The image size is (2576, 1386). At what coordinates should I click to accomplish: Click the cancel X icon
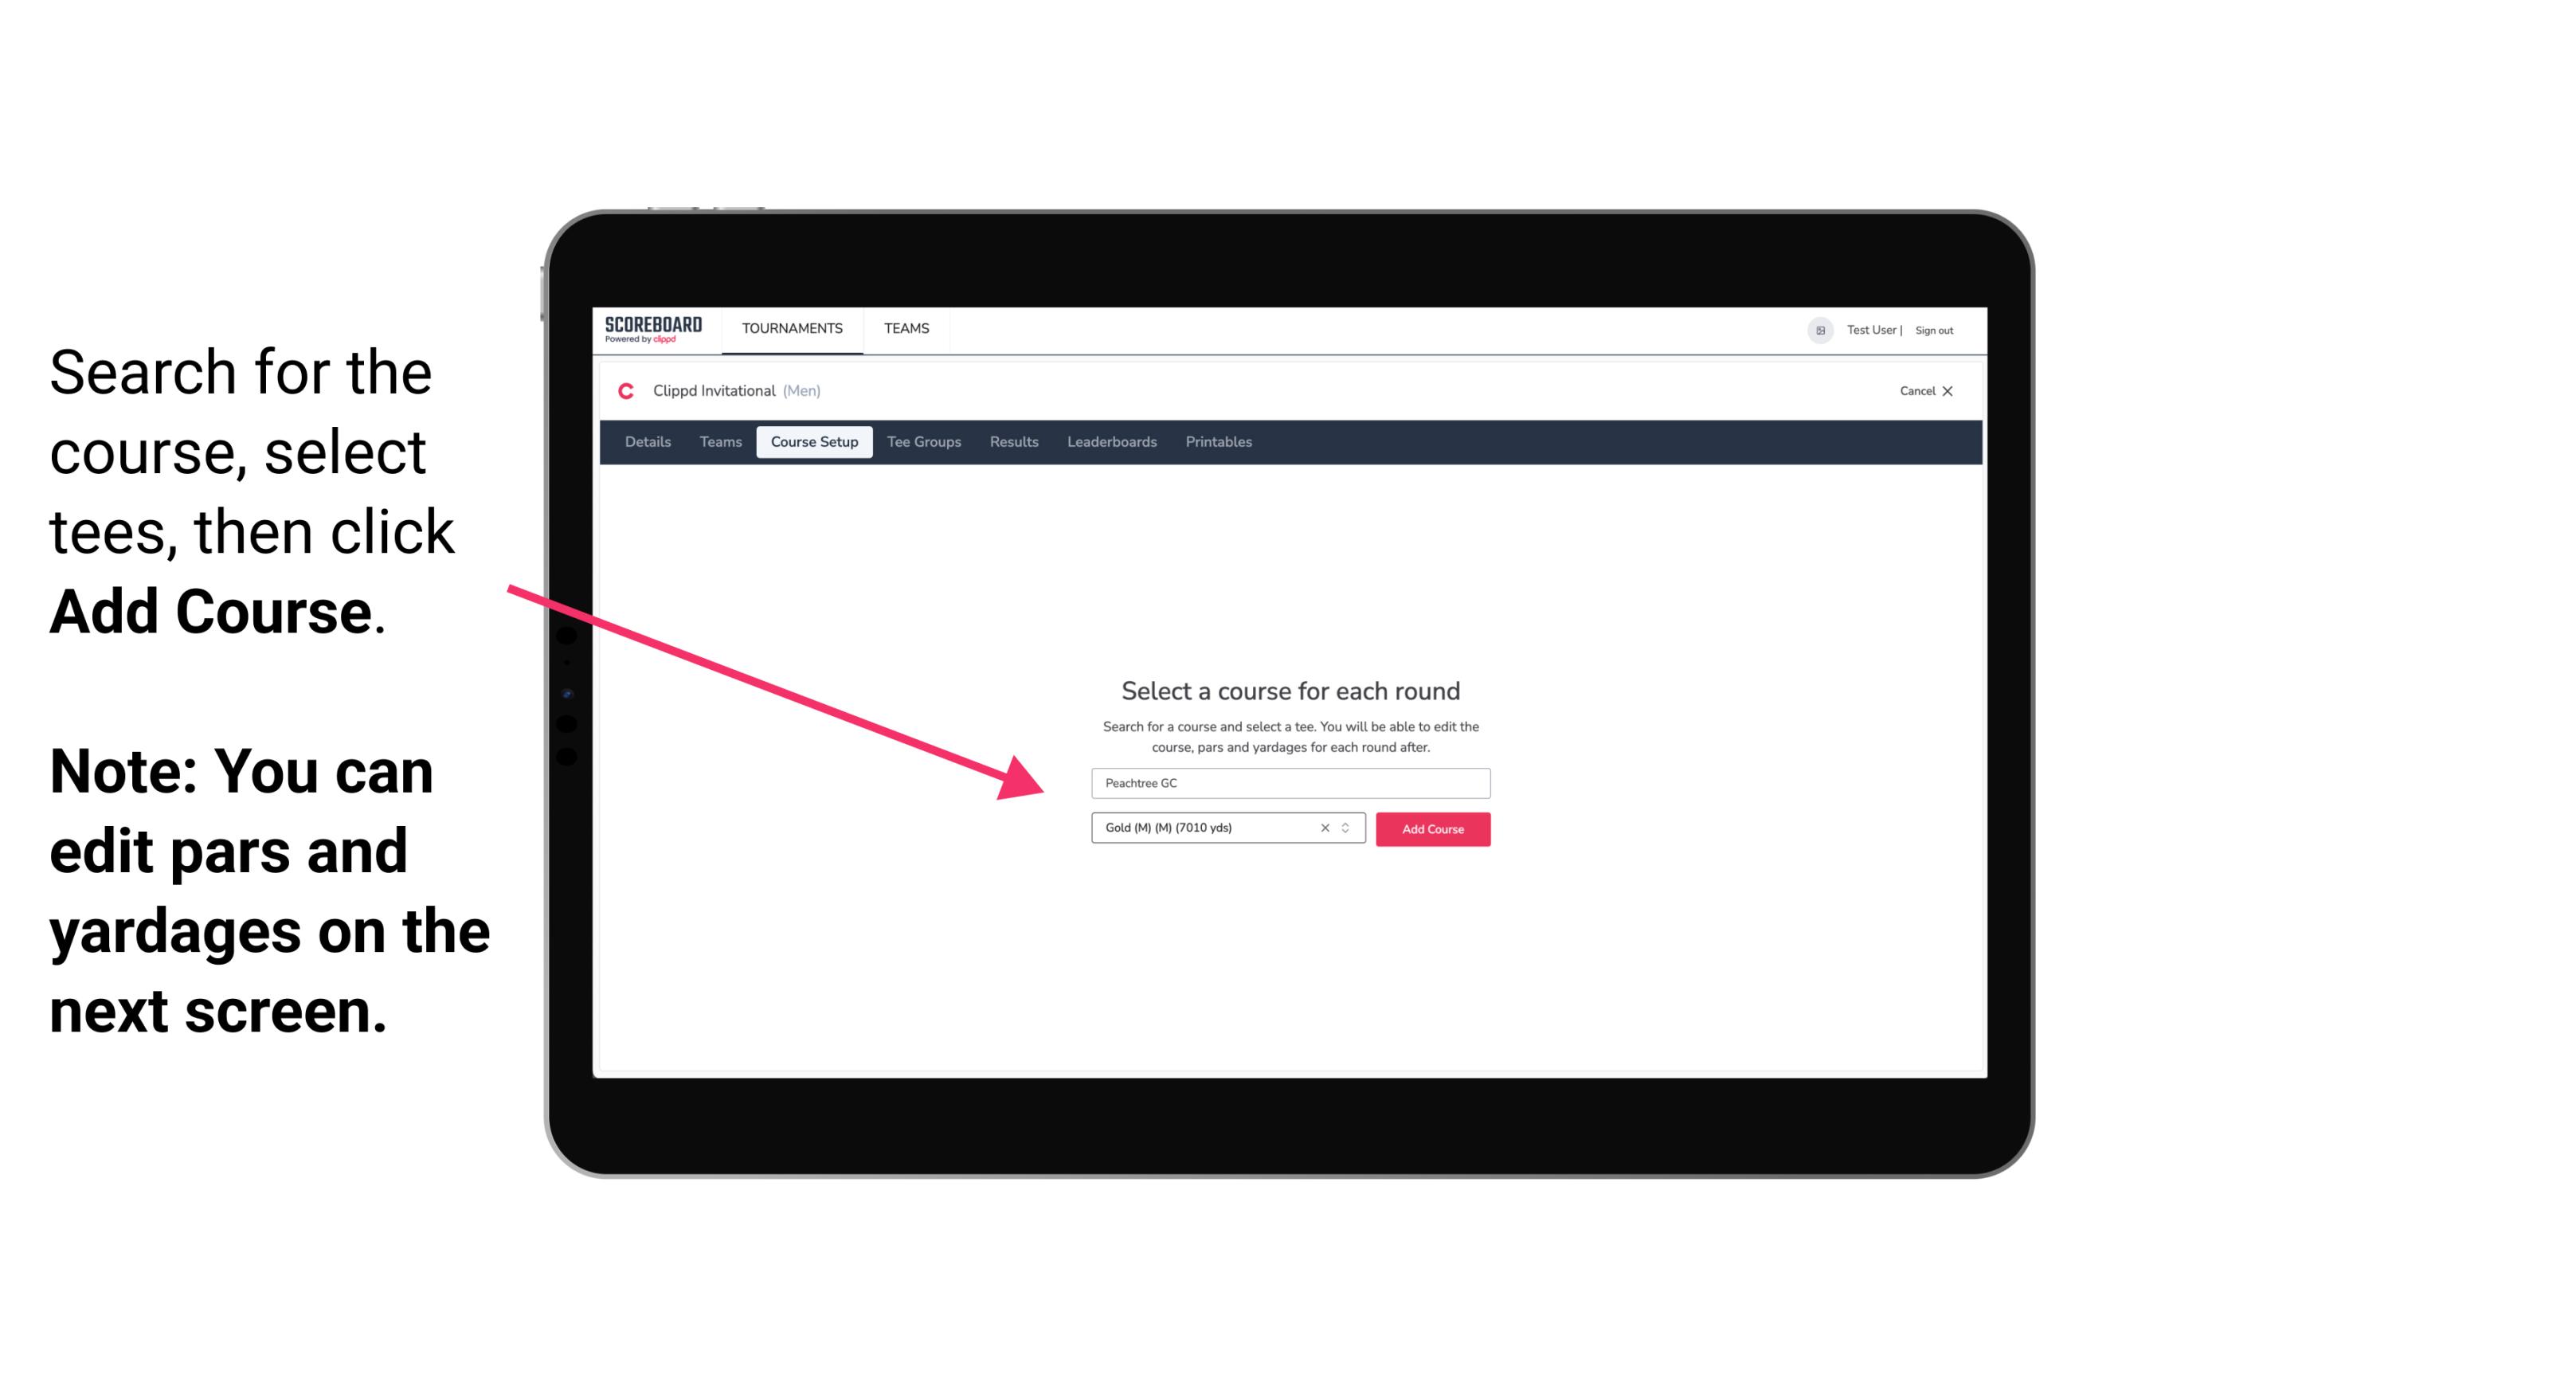click(1959, 391)
